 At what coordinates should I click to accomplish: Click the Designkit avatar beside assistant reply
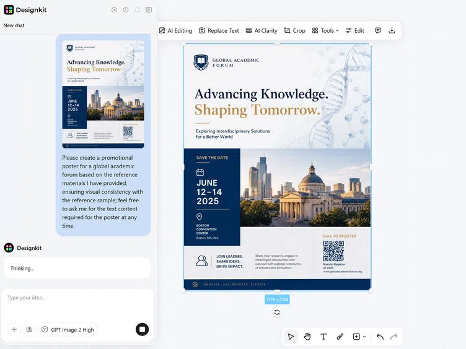(x=9, y=248)
